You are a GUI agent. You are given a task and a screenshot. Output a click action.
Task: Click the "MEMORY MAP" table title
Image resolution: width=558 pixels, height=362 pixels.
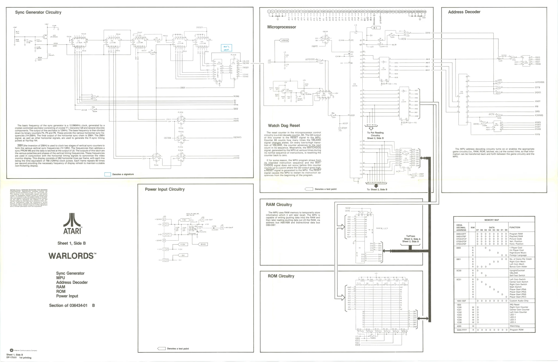(x=492, y=220)
